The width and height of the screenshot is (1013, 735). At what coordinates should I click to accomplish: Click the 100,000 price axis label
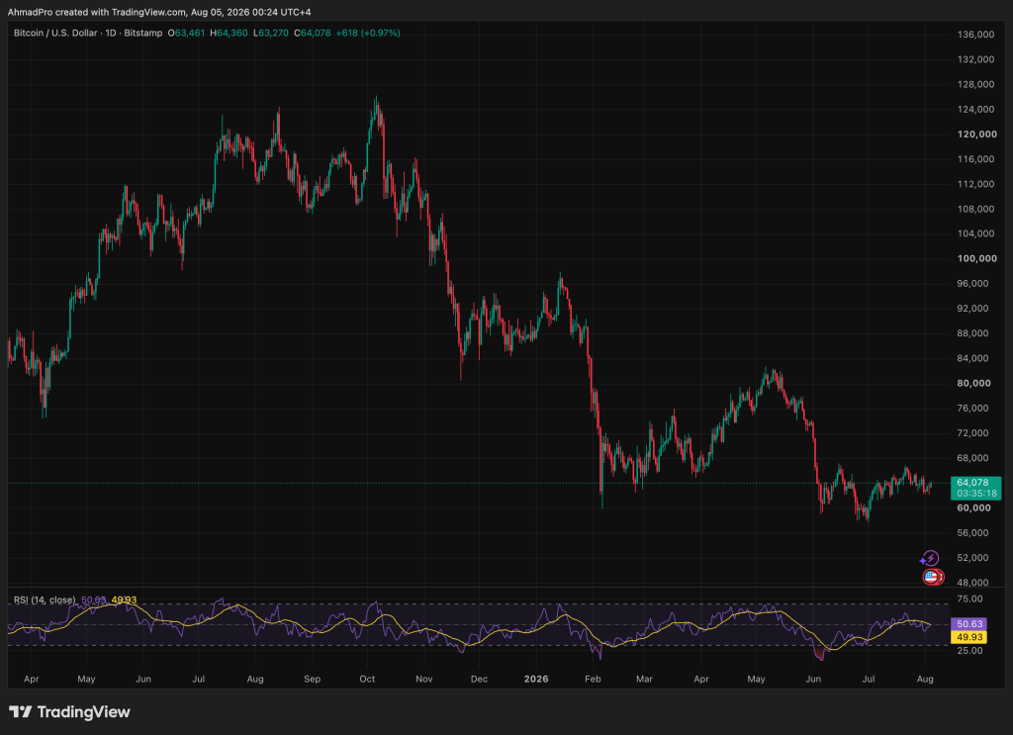[x=976, y=258]
